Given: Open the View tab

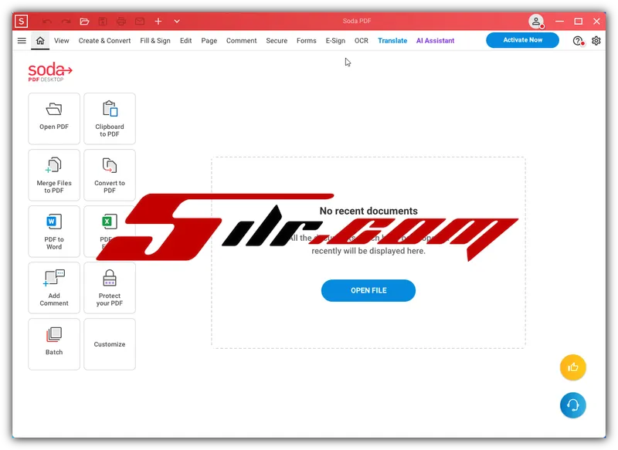Looking at the screenshot, I should tap(62, 41).
